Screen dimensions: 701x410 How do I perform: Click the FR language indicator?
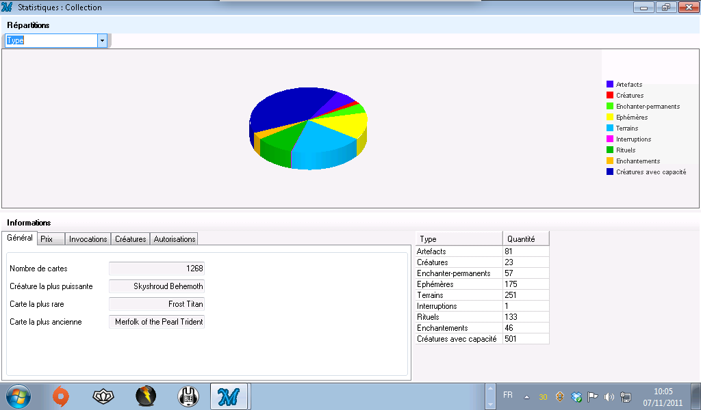(508, 395)
